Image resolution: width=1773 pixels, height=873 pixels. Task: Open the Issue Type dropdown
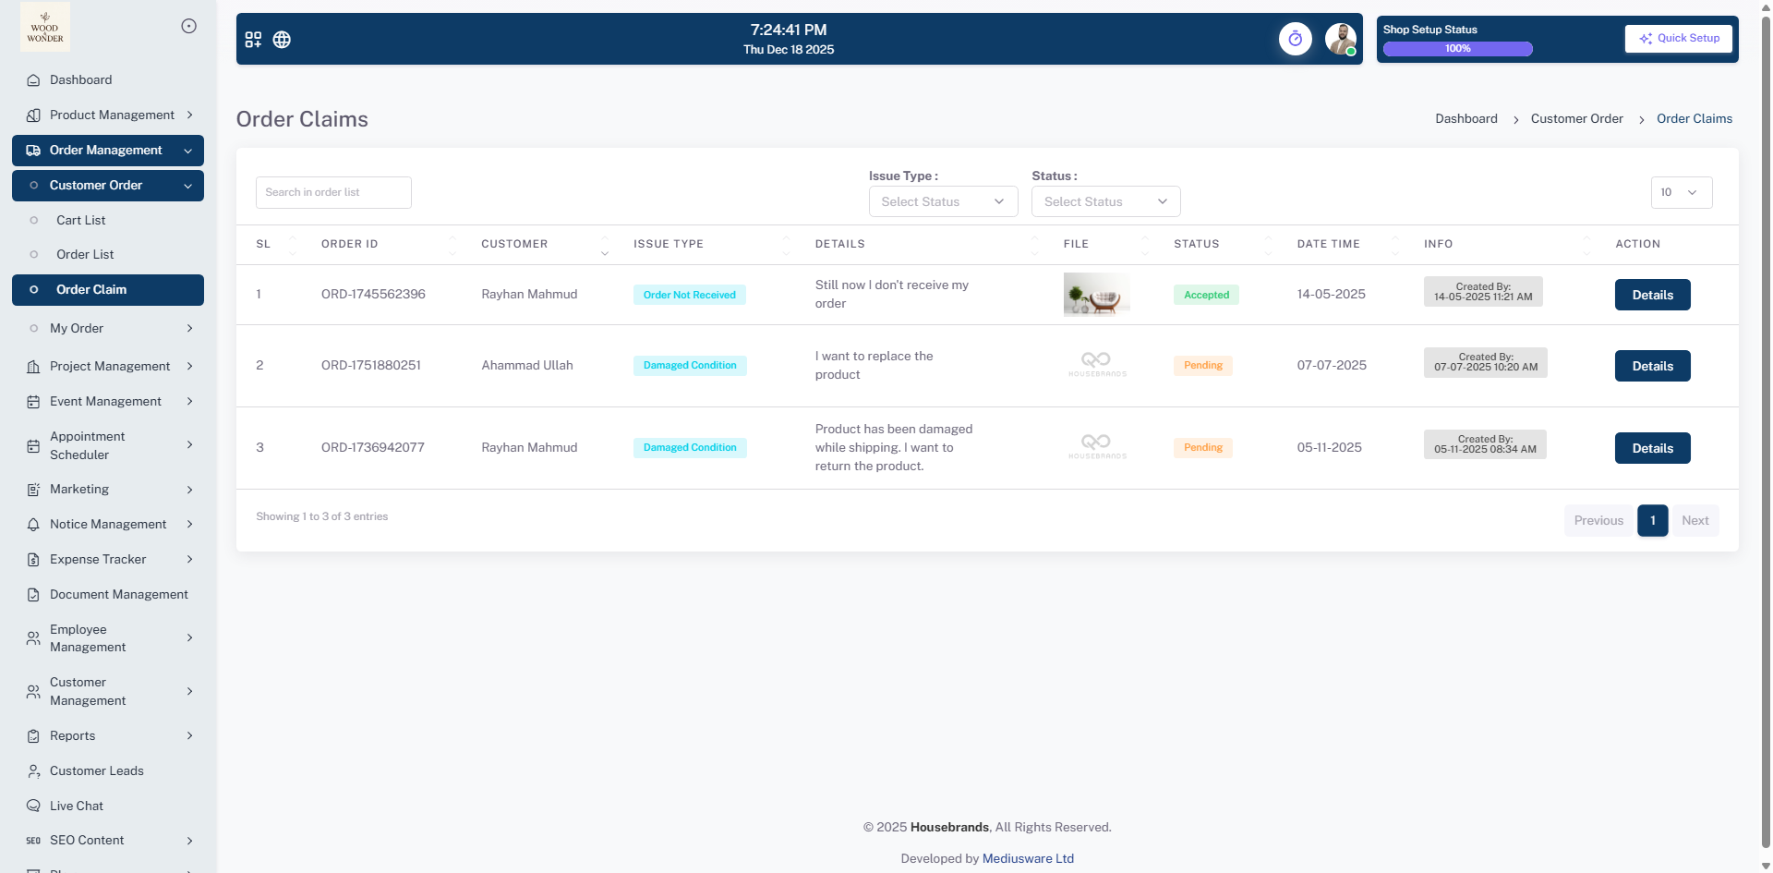(942, 201)
